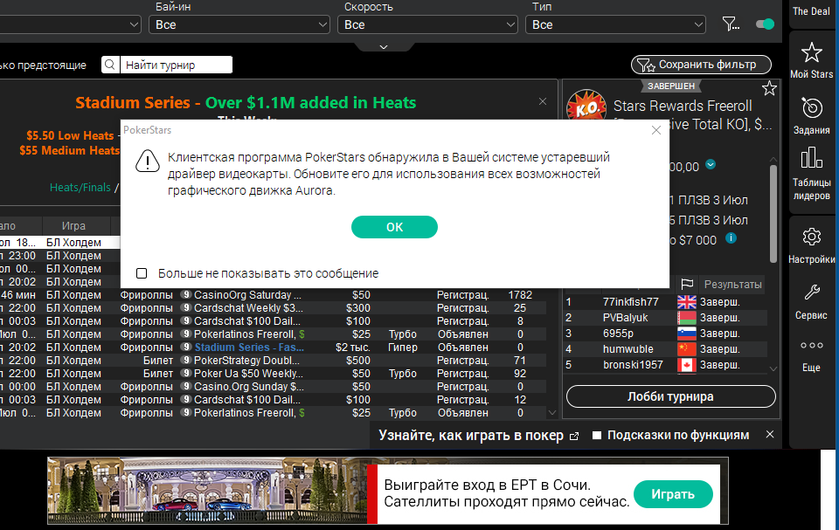Click the Canada flag for bronski1957
The width and height of the screenshot is (839, 530).
(x=687, y=365)
